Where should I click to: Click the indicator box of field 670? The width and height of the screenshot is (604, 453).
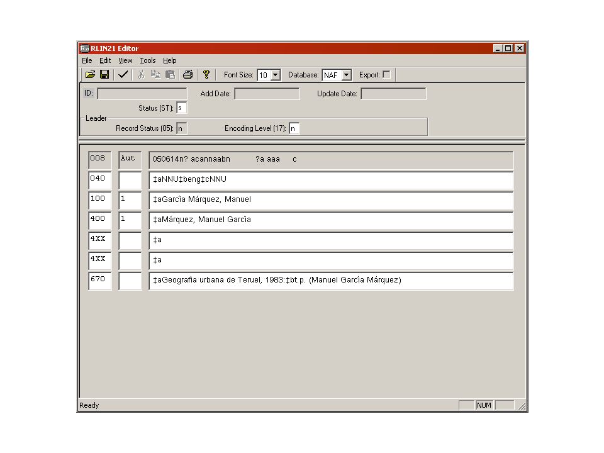pyautogui.click(x=130, y=281)
